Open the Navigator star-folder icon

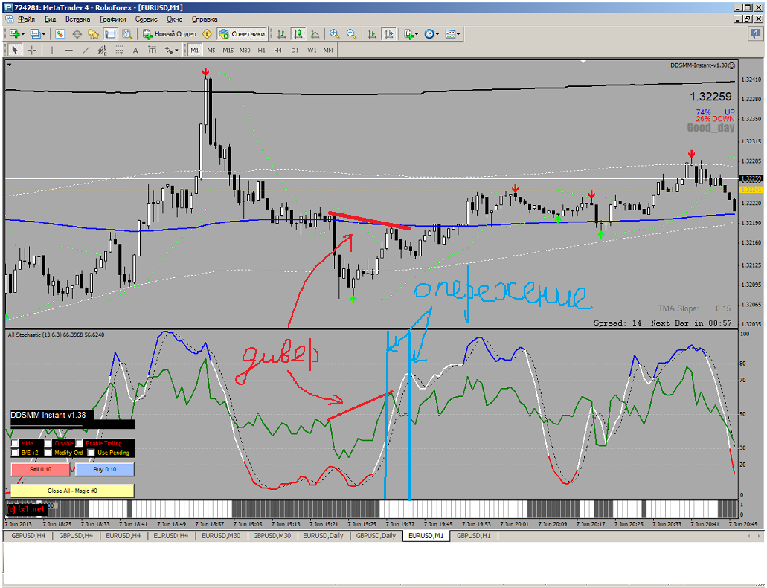[x=94, y=33]
